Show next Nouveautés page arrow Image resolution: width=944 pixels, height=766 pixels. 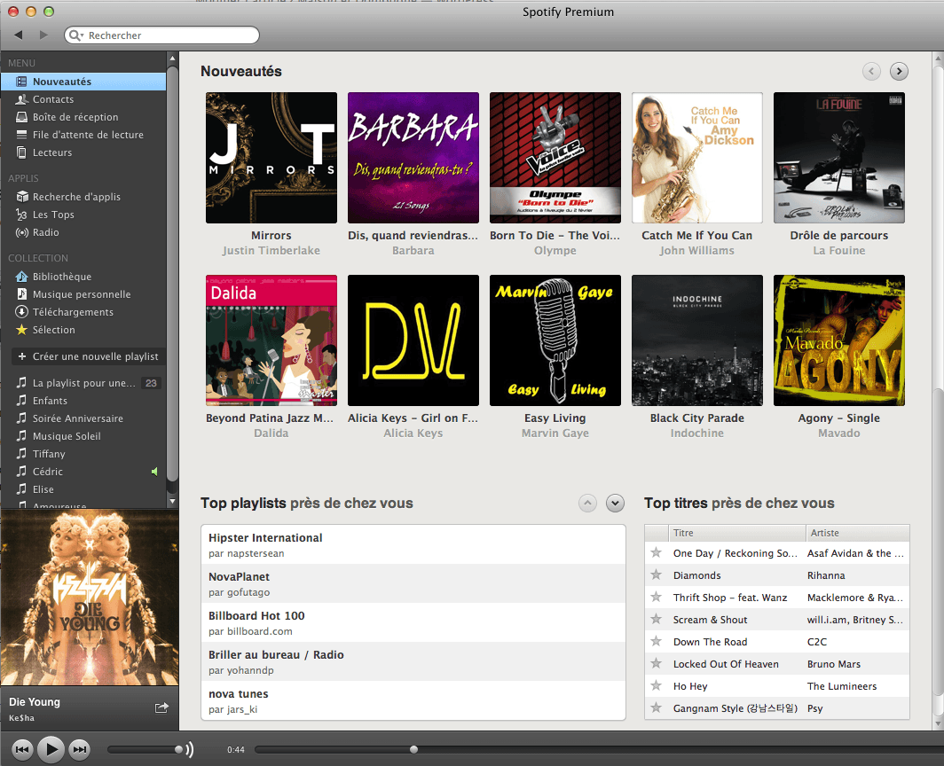tap(899, 71)
